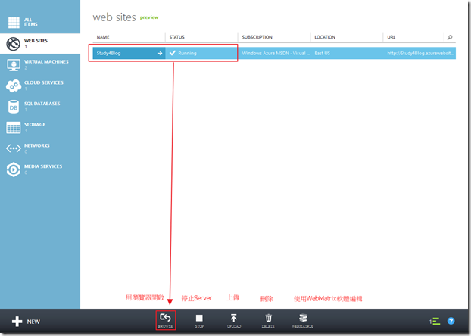This screenshot has height=336, width=471.
Task: Open the help question mark icon
Action: click(x=451, y=321)
